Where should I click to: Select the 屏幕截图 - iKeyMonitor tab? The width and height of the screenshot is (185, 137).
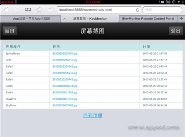point(90,19)
